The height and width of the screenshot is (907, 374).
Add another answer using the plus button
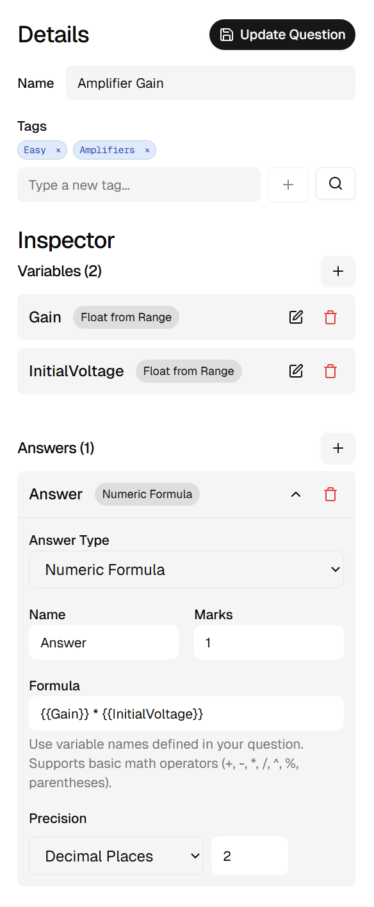[337, 448]
